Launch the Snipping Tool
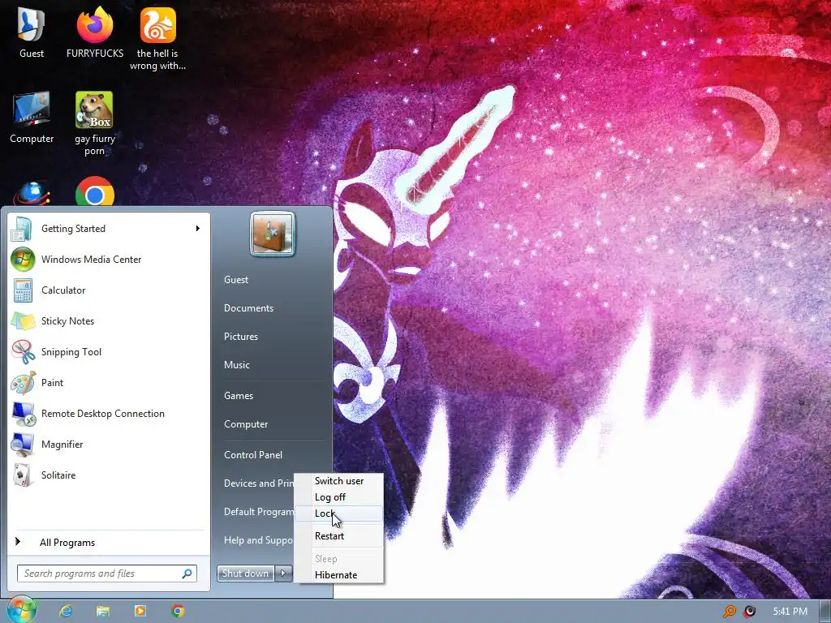The image size is (831, 623). (109, 352)
